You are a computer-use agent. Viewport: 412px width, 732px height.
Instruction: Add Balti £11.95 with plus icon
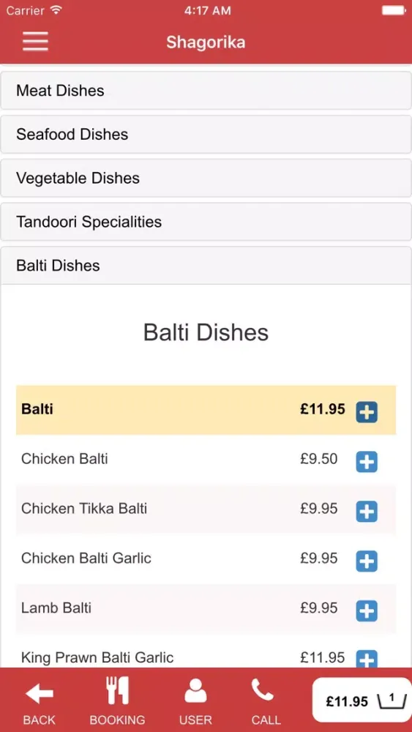coord(367,412)
